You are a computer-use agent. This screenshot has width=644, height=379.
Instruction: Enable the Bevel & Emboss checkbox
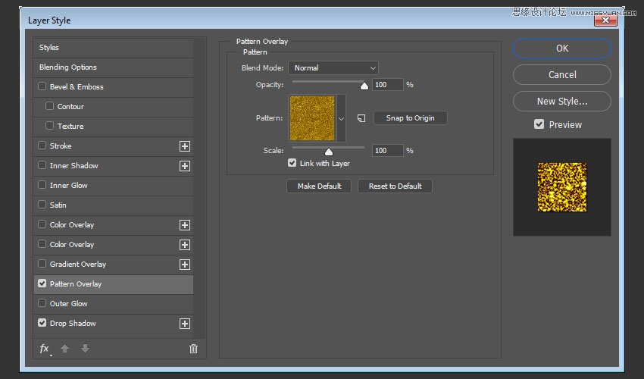[42, 87]
